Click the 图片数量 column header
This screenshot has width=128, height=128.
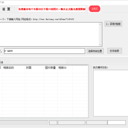(51, 68)
